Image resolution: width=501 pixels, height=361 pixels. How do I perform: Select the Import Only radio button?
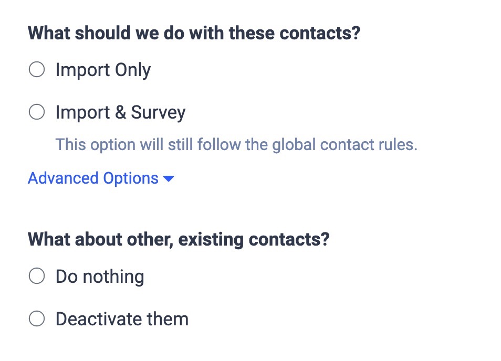coord(37,70)
